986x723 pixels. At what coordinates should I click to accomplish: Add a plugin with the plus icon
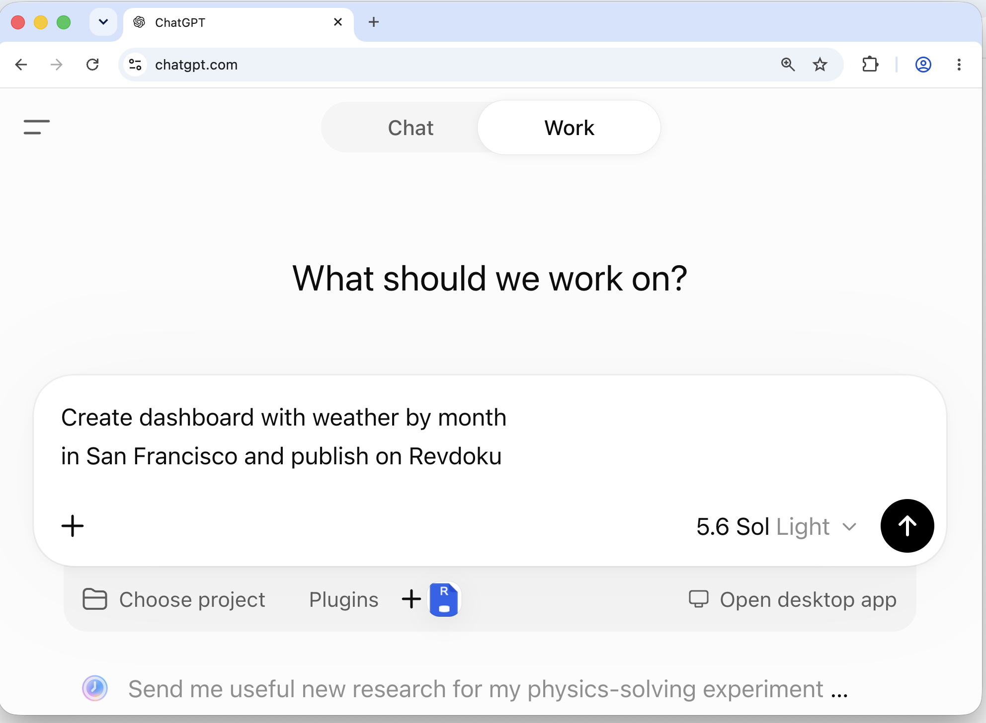pyautogui.click(x=411, y=599)
